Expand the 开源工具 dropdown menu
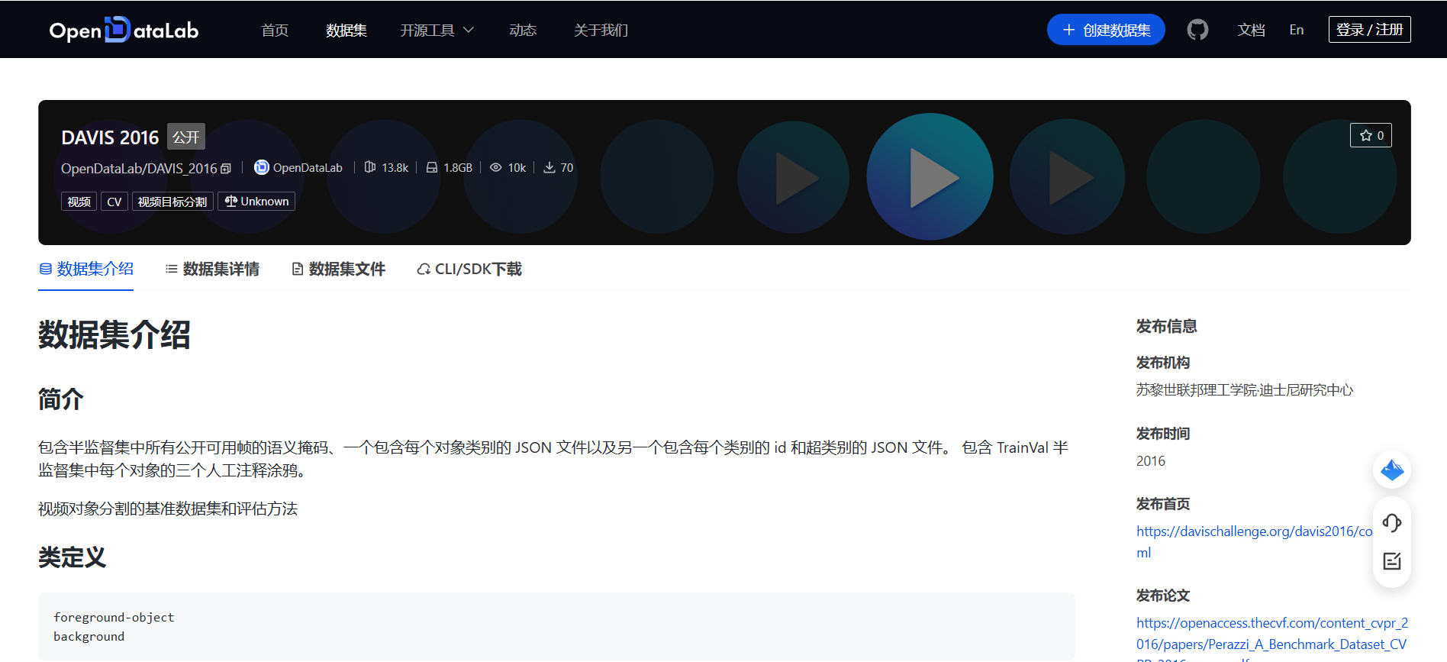Image resolution: width=1447 pixels, height=662 pixels. click(x=437, y=30)
